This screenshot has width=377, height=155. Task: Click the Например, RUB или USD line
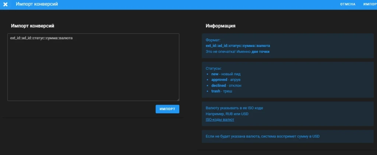(x=227, y=114)
